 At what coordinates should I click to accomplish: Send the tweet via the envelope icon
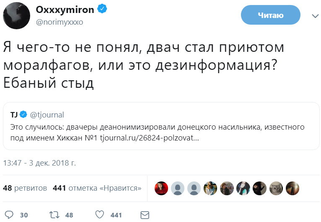coord(145,215)
